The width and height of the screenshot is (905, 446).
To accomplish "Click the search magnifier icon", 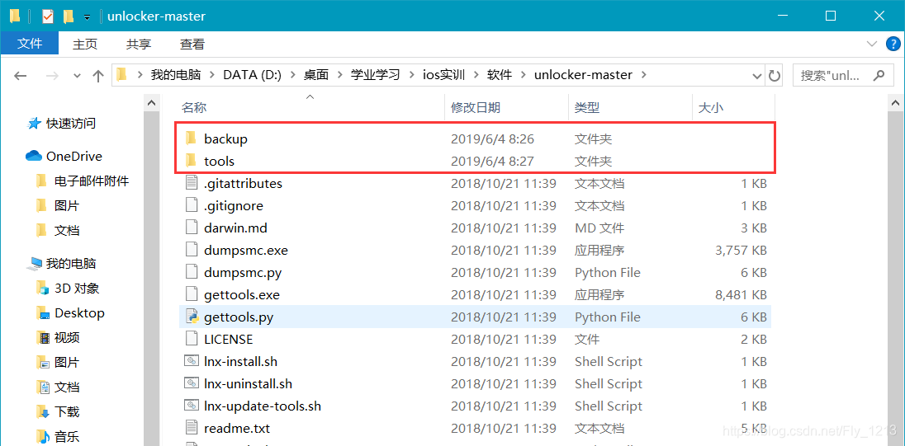I will point(879,75).
